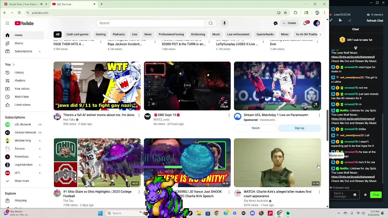Select the Gaming chip
The width and height of the screenshot is (388, 218).
101,34
